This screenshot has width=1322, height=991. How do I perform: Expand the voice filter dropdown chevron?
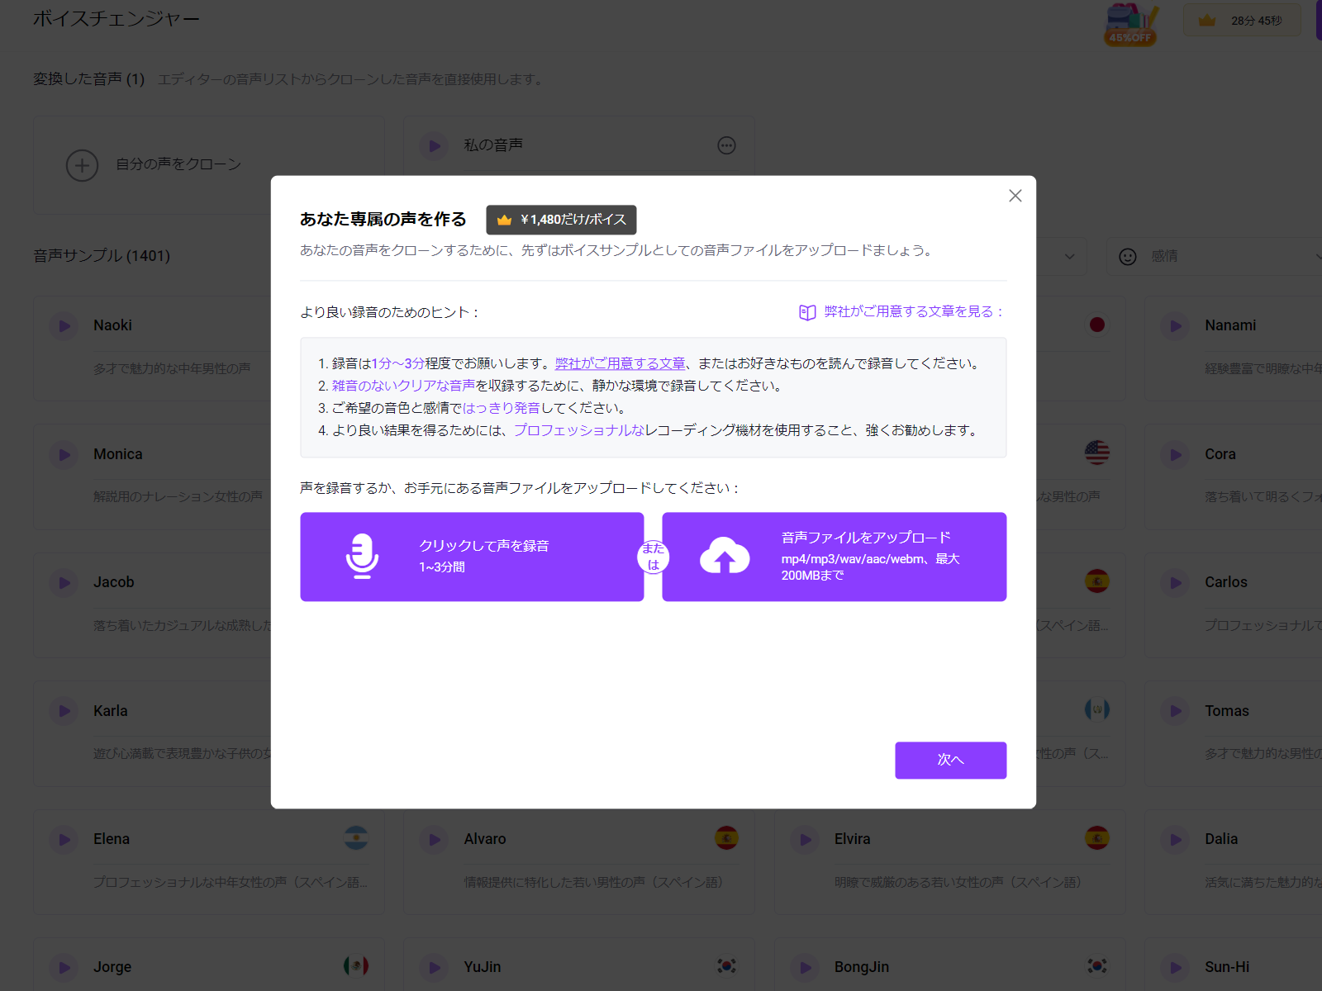click(1072, 256)
